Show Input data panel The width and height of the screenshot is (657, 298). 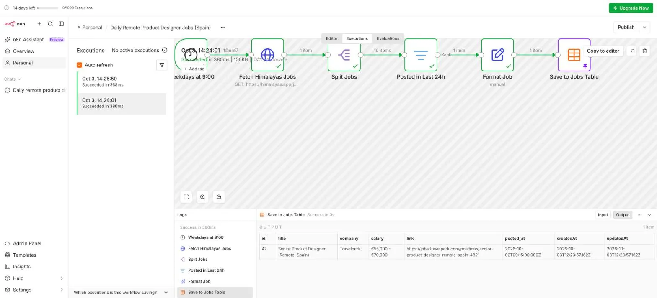pos(603,215)
